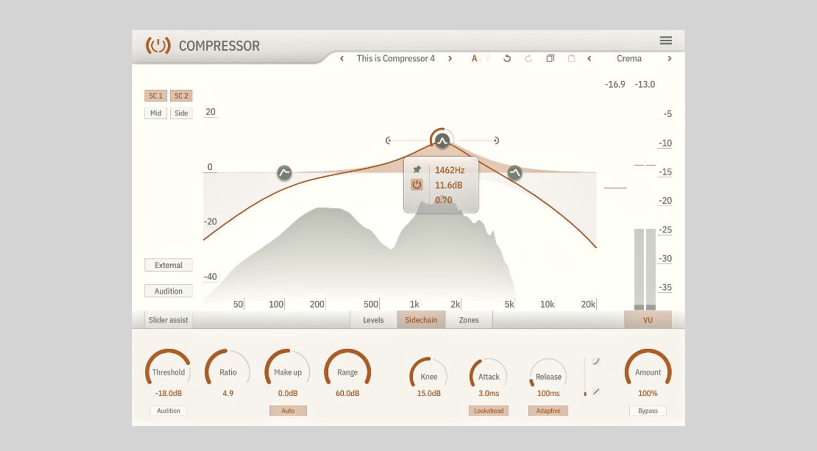Redo the last undone change
817x451 pixels.
tap(528, 58)
